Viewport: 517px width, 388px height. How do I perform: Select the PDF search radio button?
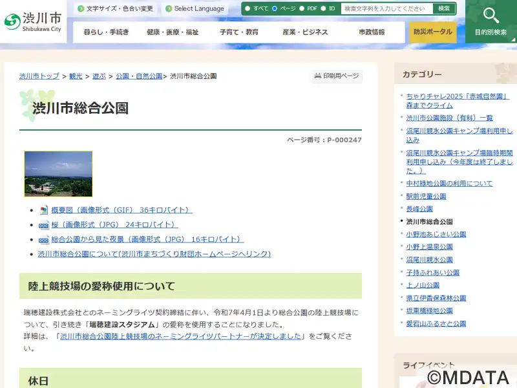[301, 8]
